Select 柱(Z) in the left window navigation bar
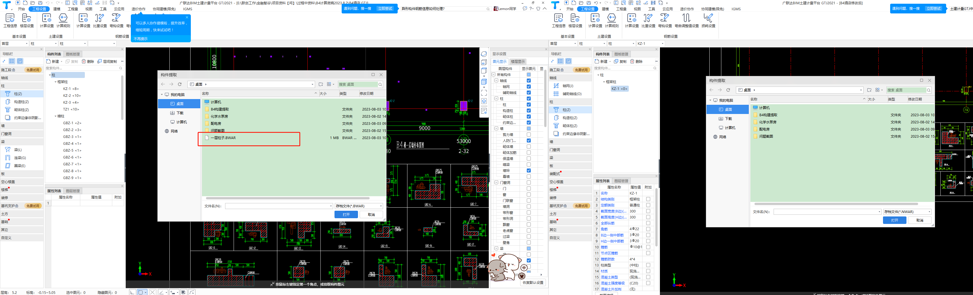 point(22,94)
